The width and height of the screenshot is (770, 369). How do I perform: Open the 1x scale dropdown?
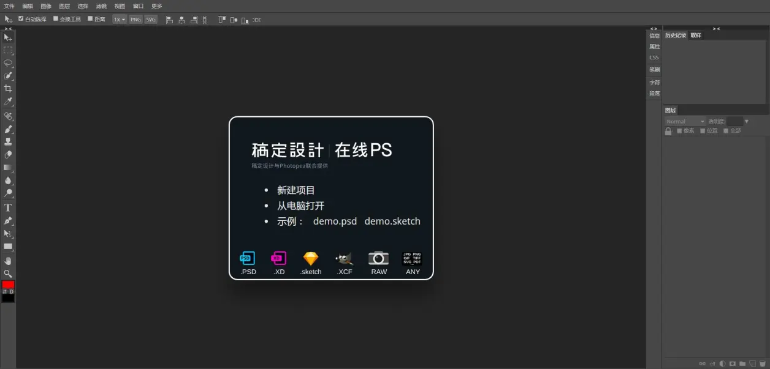[119, 20]
